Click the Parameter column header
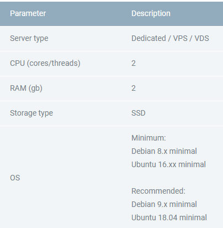Viewport: 223px width, 228px height. pyautogui.click(x=28, y=13)
